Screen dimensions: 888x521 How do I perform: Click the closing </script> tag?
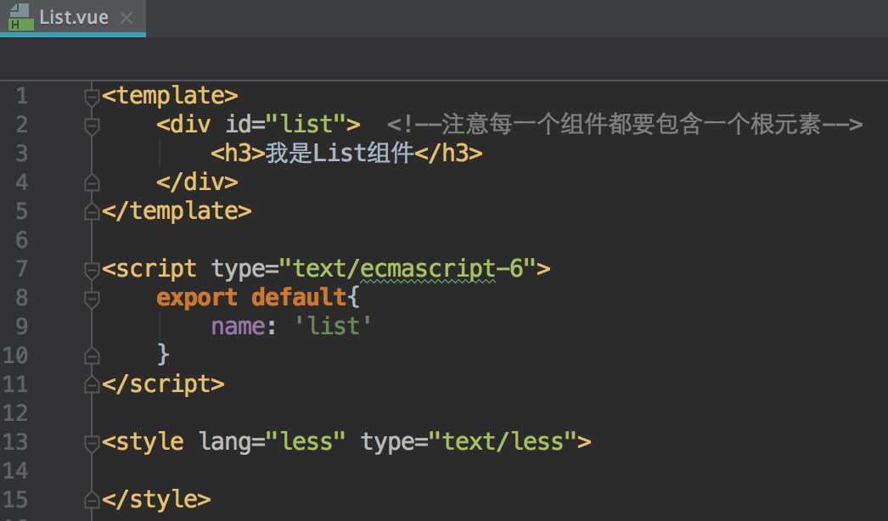click(x=163, y=384)
